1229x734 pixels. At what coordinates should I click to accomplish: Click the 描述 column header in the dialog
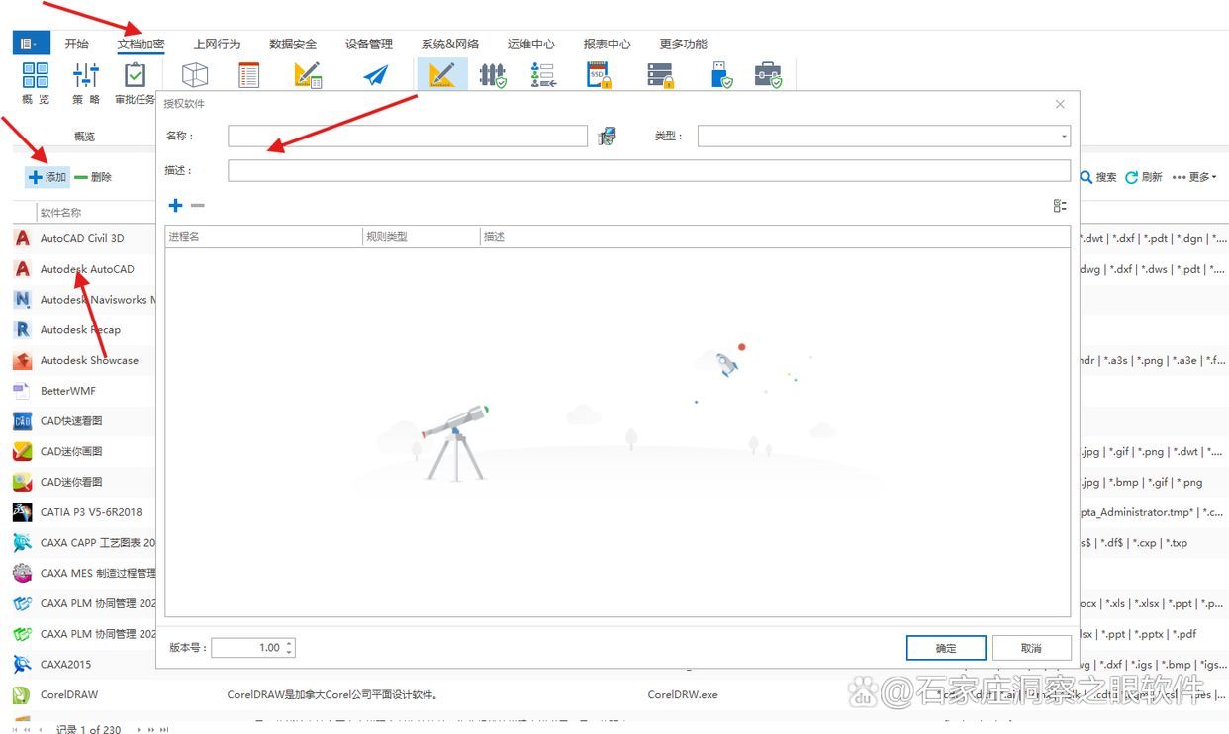tap(775, 236)
